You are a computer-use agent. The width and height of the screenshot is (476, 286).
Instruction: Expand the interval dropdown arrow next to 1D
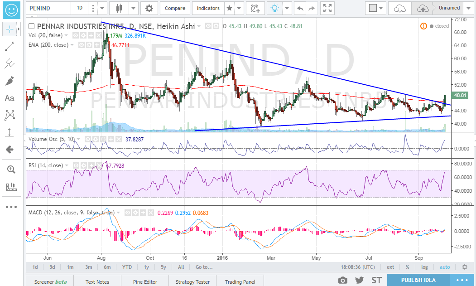(x=102, y=9)
